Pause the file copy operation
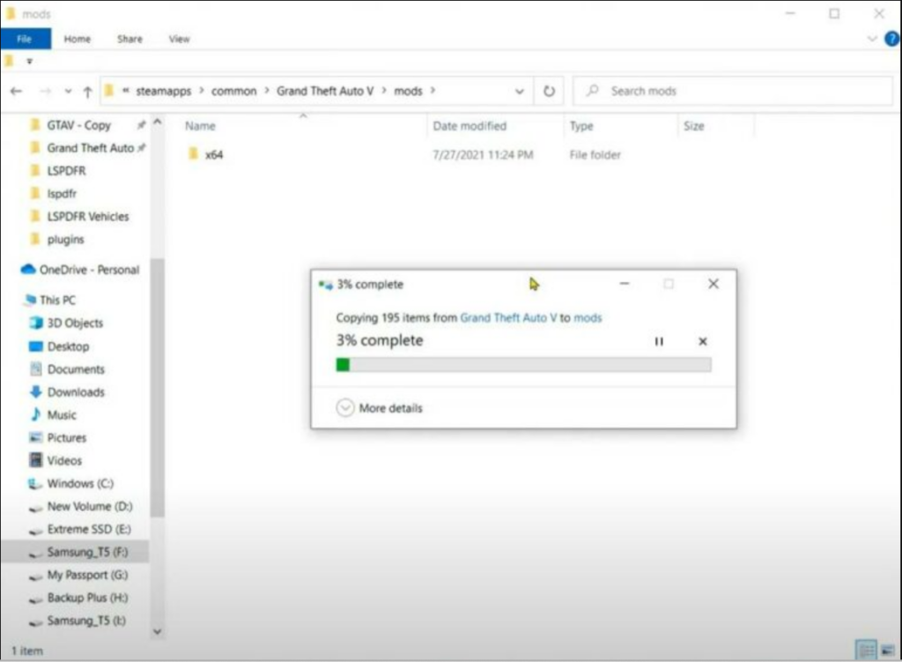Screen dimensions: 902x662 [659, 341]
